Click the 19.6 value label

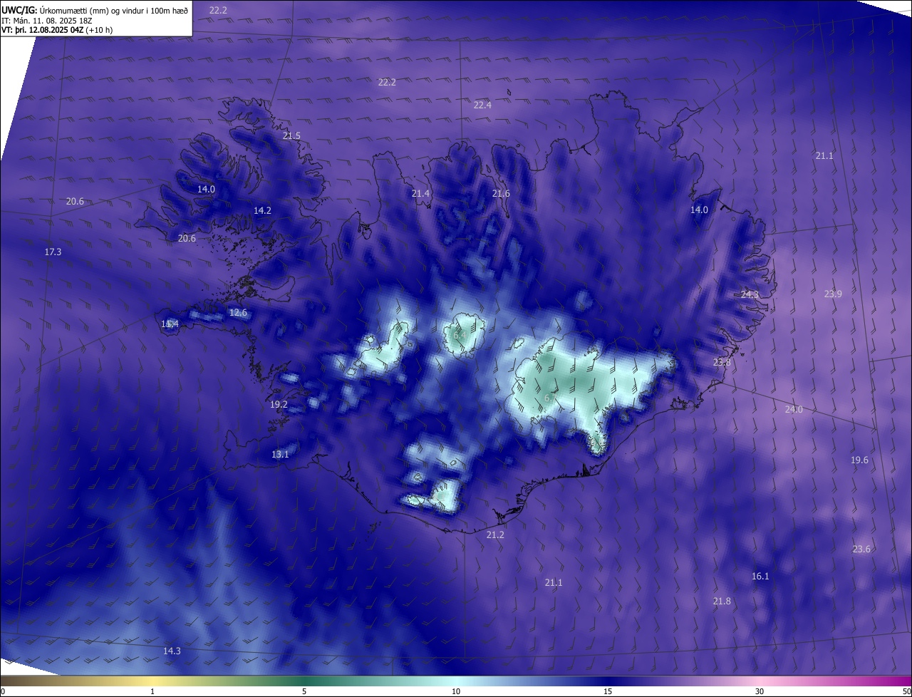[859, 460]
